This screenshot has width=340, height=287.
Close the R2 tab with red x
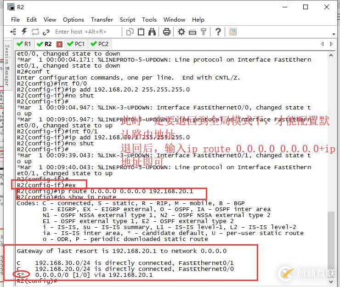click(x=59, y=44)
